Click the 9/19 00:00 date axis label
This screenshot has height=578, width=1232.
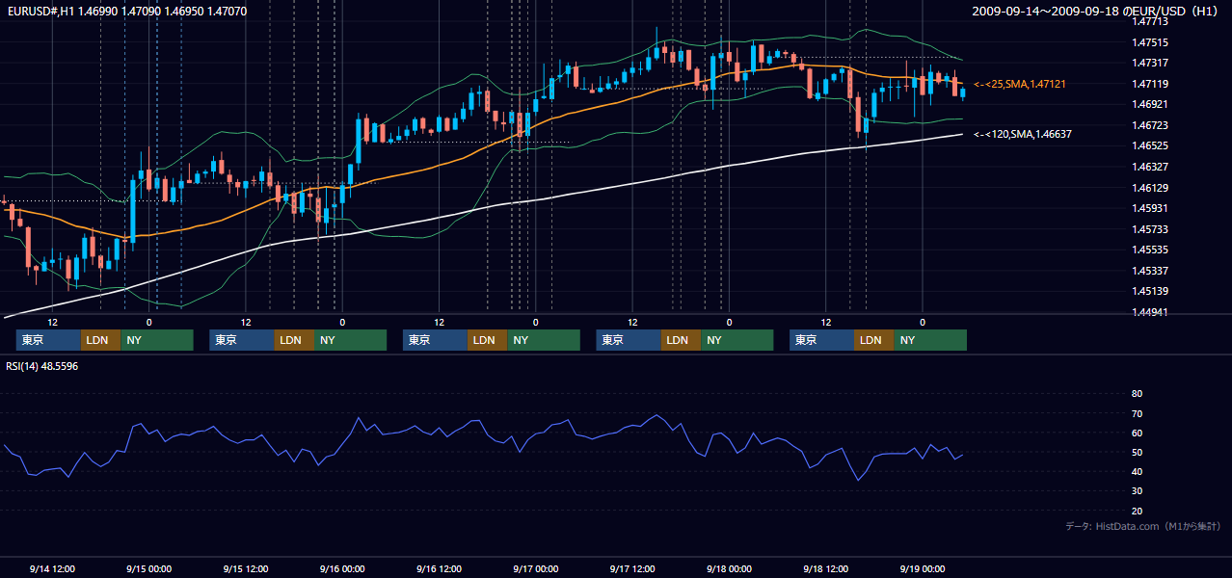[x=923, y=569]
